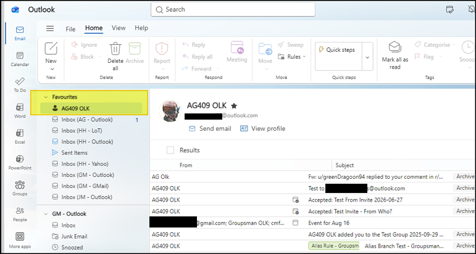Open the email from AG Olk
476x254 pixels.
[x=312, y=177]
